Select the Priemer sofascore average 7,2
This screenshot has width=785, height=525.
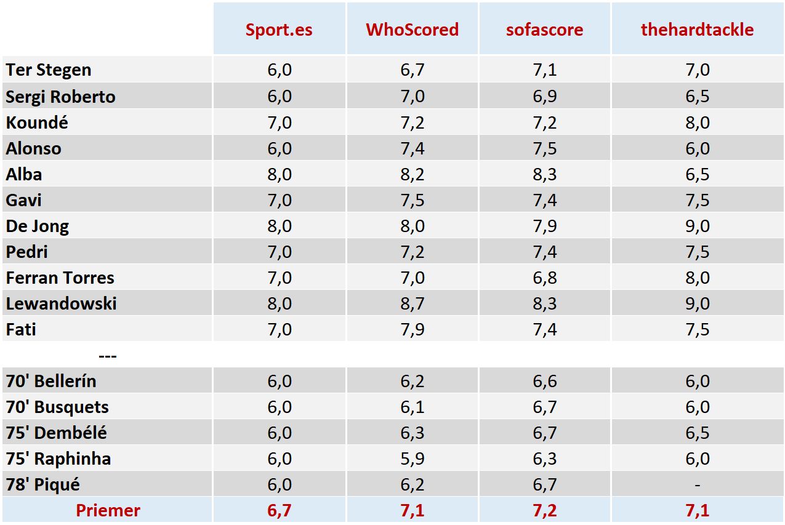544,510
